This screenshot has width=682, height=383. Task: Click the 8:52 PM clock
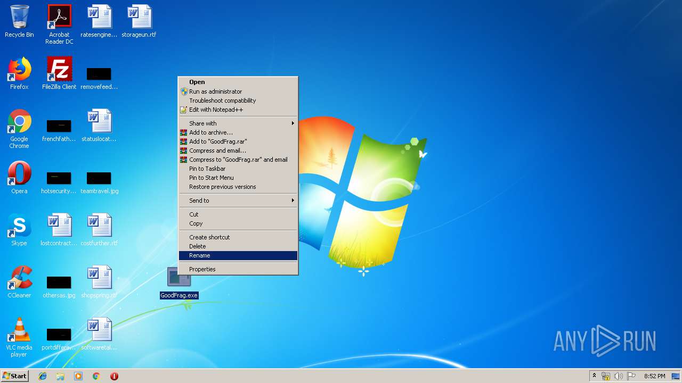654,376
